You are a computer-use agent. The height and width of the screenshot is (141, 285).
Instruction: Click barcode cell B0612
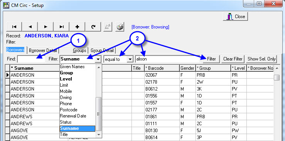pyautogui.click(x=162, y=89)
